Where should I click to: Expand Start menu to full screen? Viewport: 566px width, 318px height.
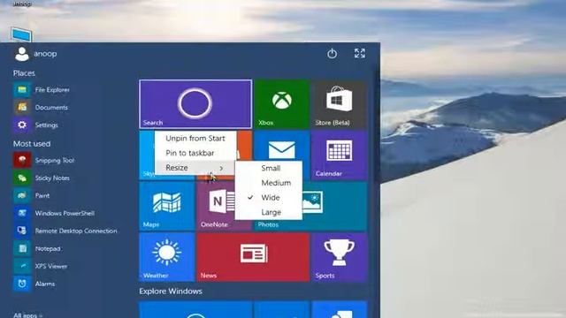click(360, 53)
